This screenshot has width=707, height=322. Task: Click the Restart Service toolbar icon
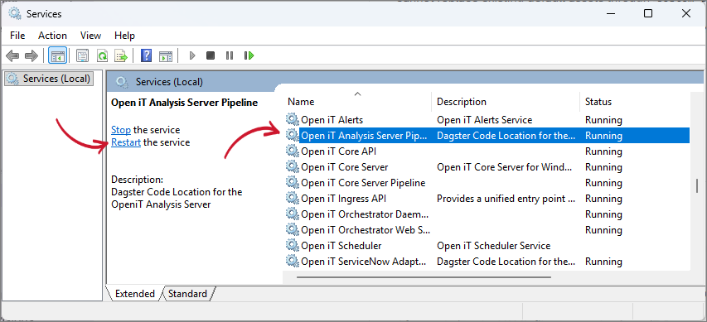(249, 55)
